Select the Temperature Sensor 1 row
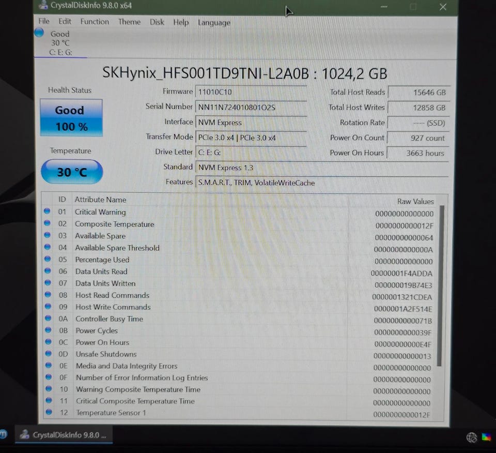Viewport: 496px width, 453px height. (239, 413)
